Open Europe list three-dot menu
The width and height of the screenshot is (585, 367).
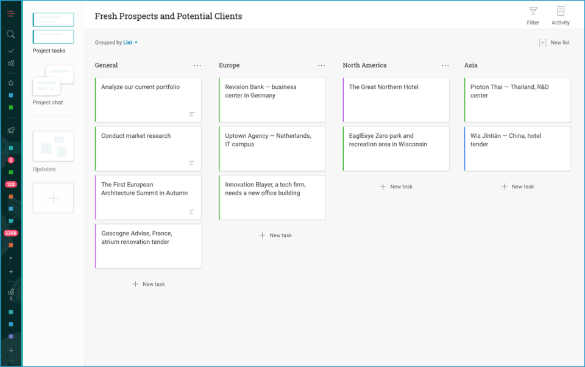321,66
